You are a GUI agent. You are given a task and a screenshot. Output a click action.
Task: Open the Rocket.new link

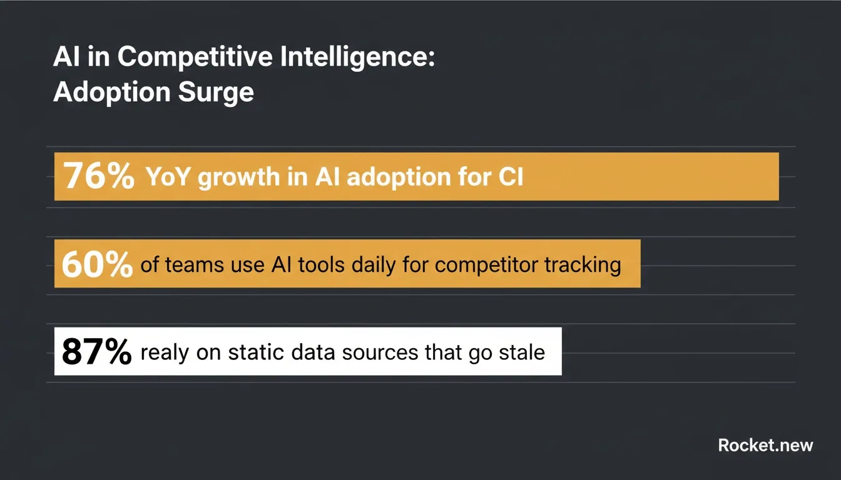click(765, 445)
